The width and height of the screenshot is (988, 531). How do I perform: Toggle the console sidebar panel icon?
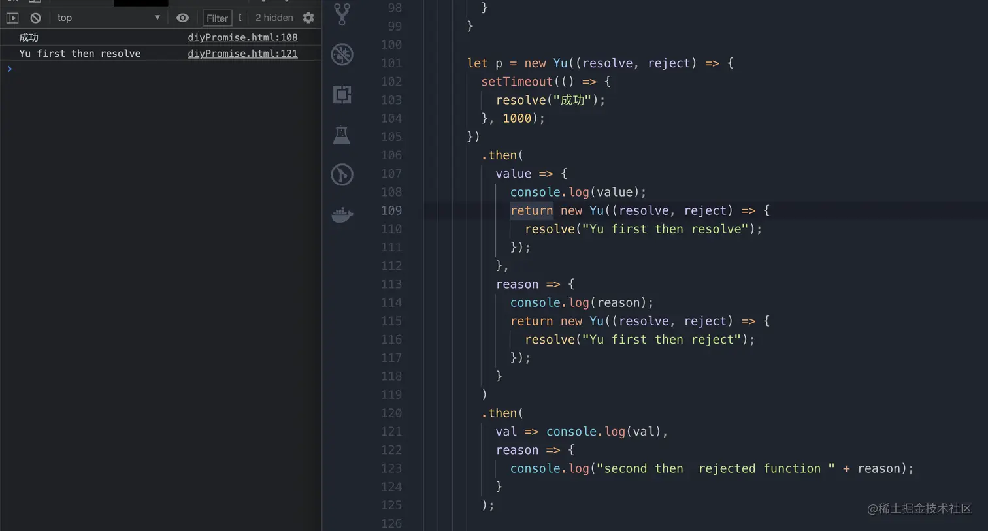tap(12, 18)
